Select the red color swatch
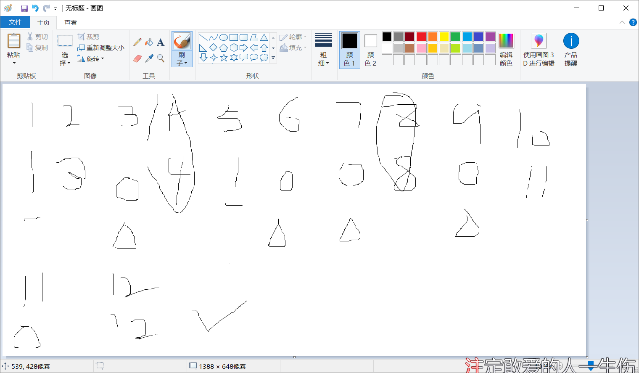 coord(421,37)
